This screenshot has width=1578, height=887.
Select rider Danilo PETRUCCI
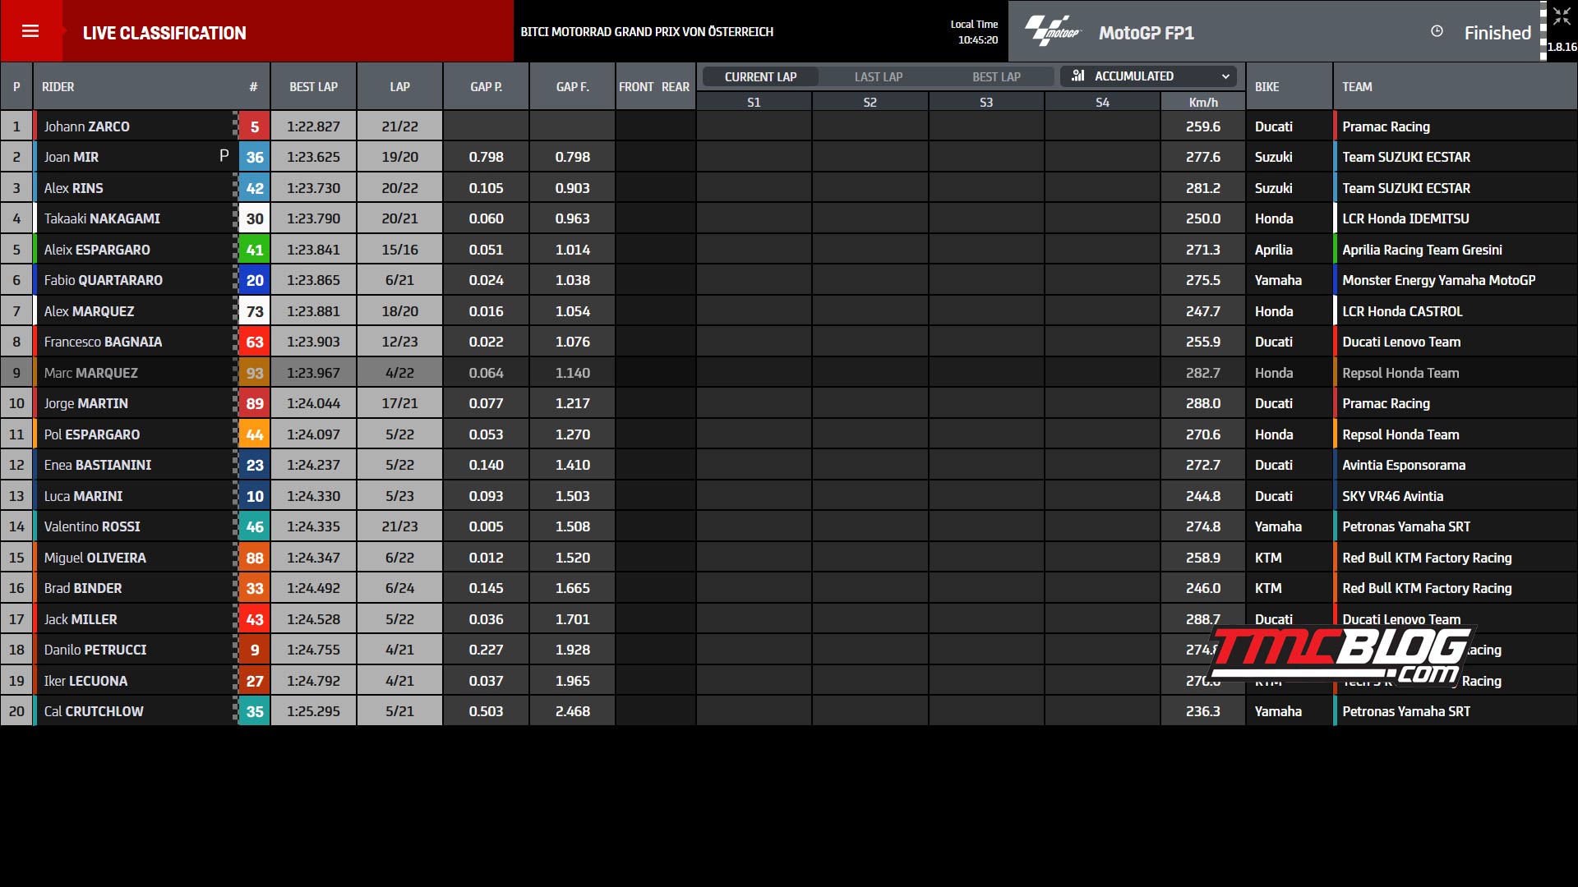tap(95, 650)
